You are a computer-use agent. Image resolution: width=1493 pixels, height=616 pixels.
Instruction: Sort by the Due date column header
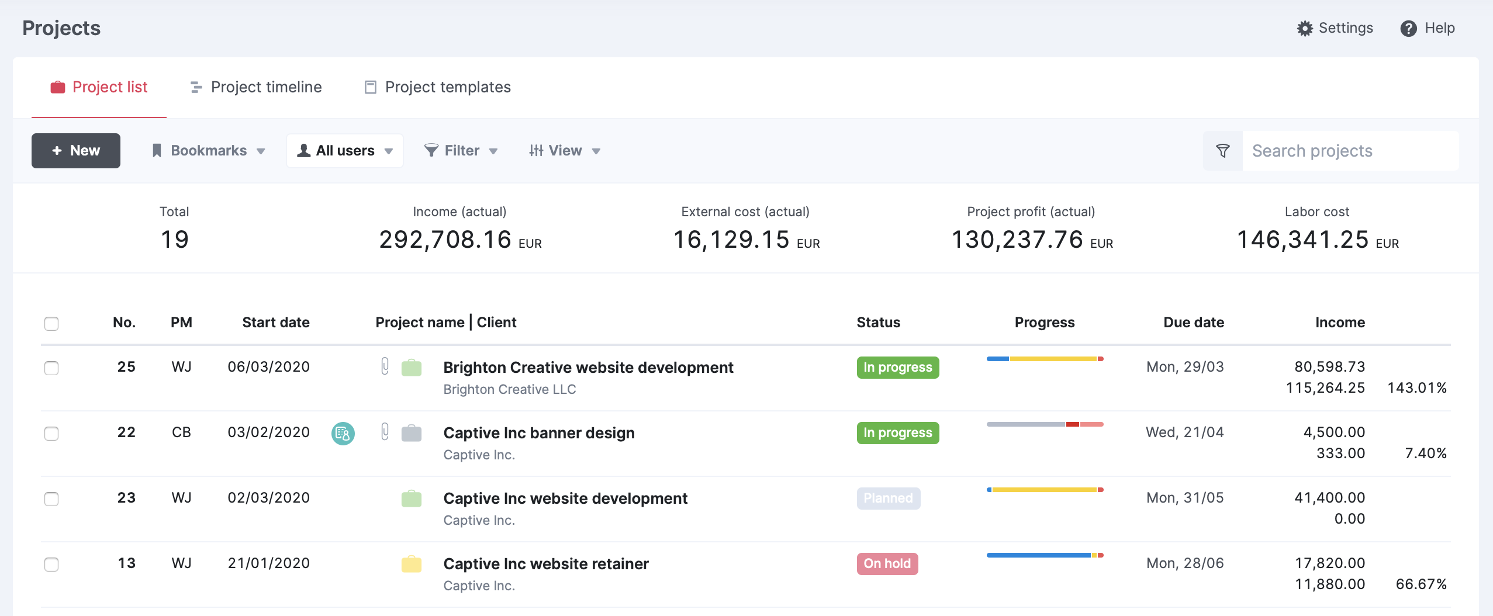(1194, 323)
